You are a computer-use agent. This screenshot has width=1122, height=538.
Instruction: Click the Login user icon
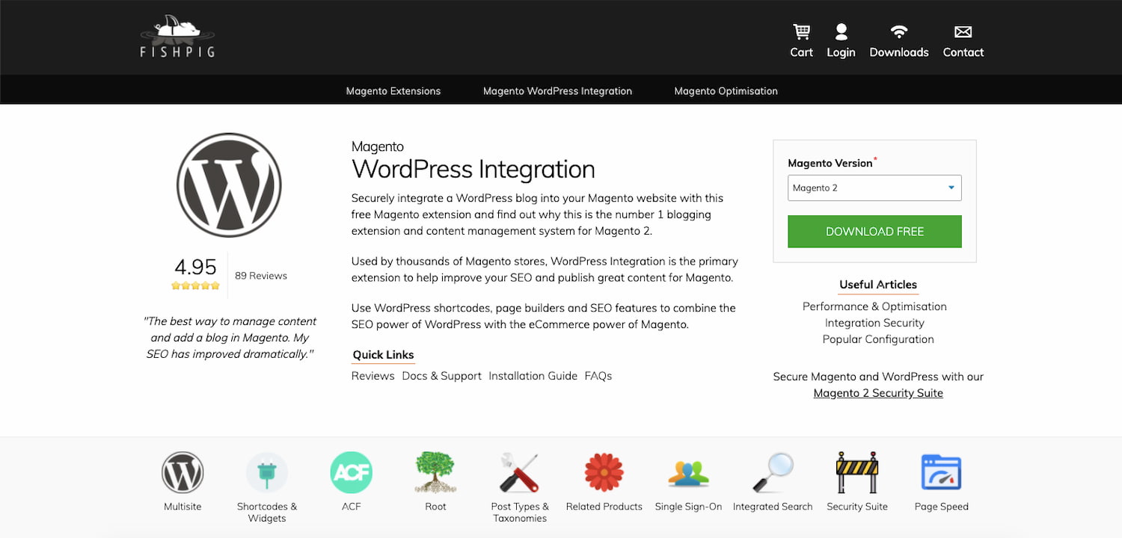pyautogui.click(x=841, y=32)
